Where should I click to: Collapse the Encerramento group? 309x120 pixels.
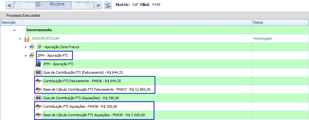tap(14, 30)
